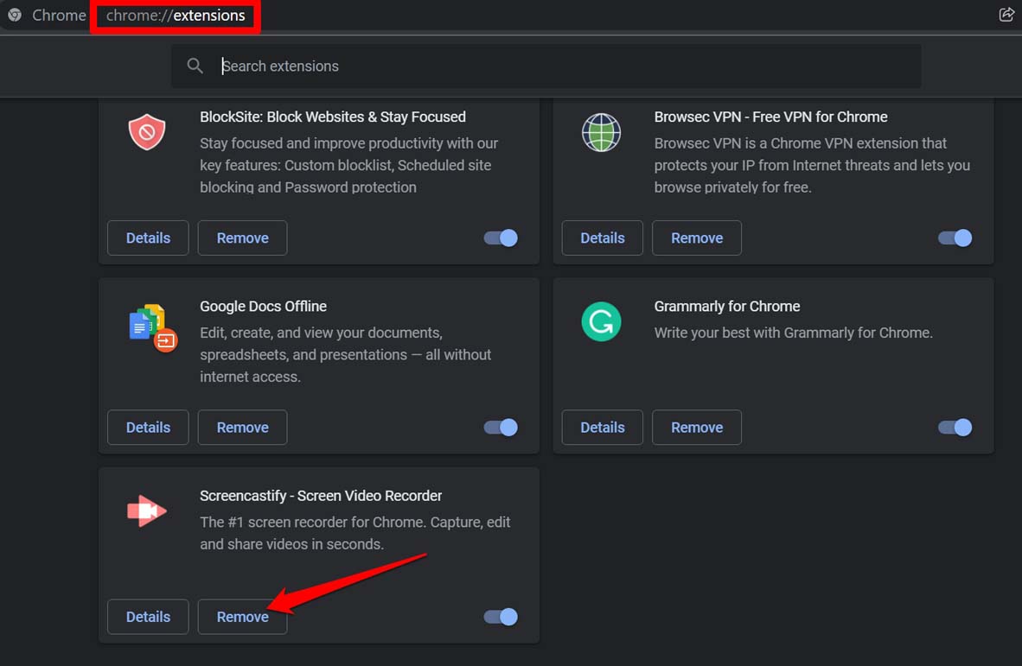Open Details for BlockSite
Viewport: 1022px width, 666px height.
click(x=147, y=238)
